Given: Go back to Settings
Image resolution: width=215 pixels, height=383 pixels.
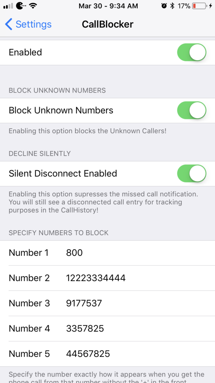Looking at the screenshot, I should 28,24.
